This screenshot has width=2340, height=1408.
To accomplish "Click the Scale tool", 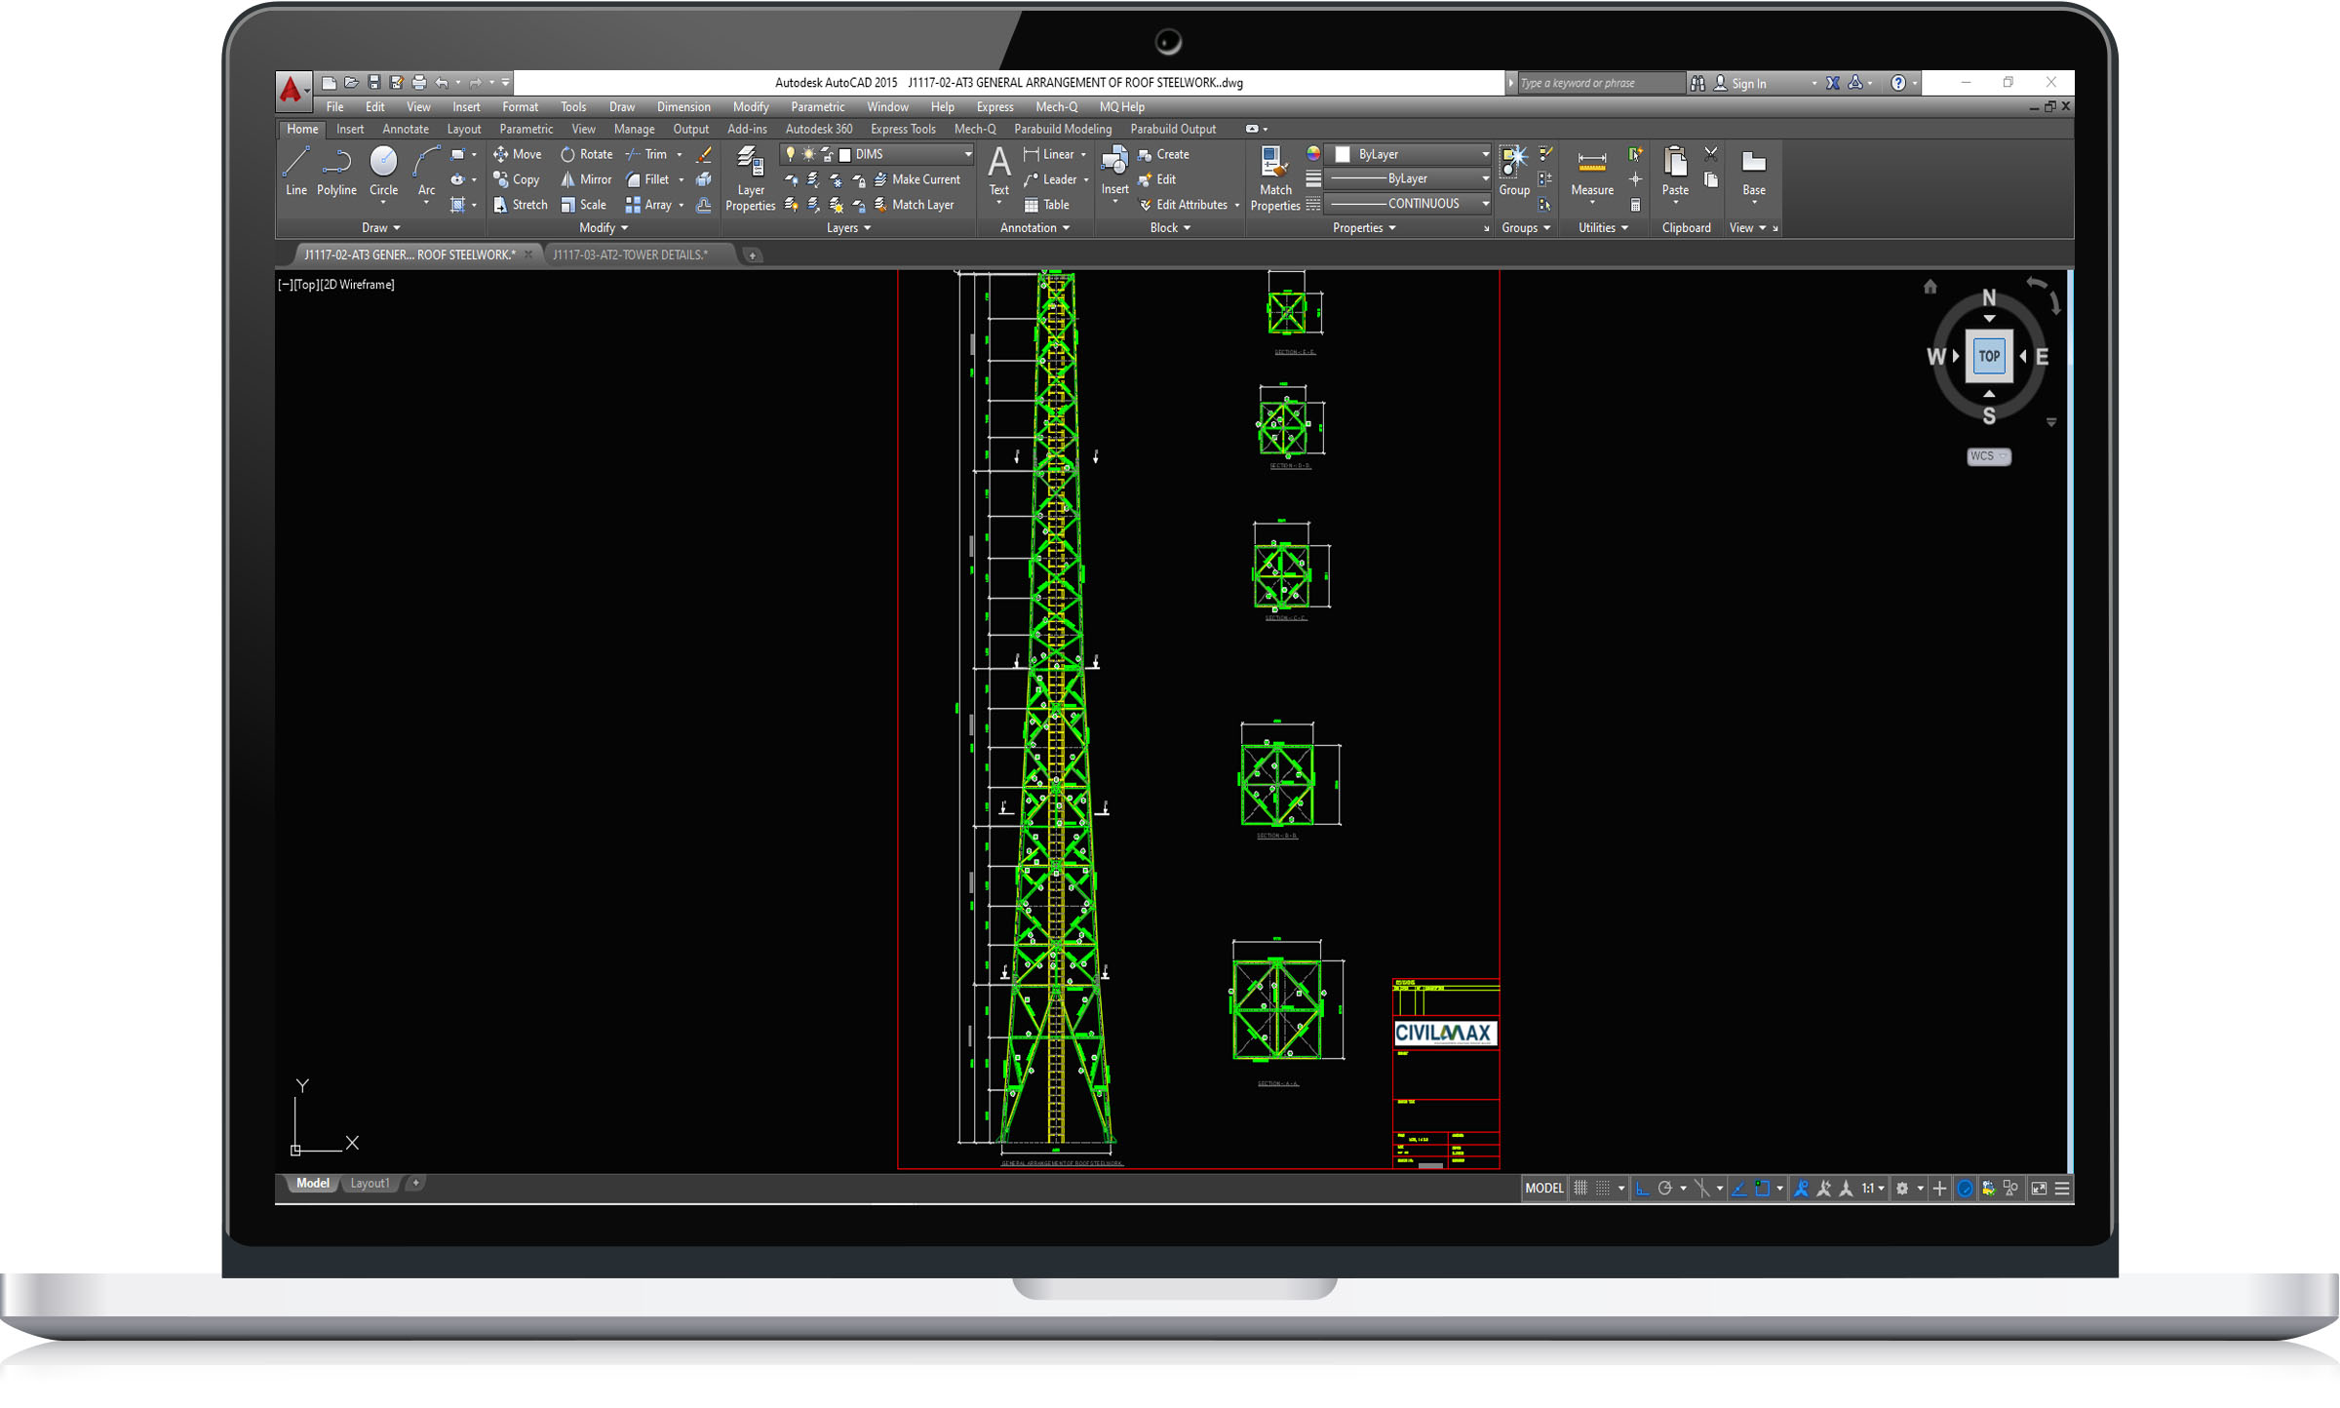I will 583,205.
